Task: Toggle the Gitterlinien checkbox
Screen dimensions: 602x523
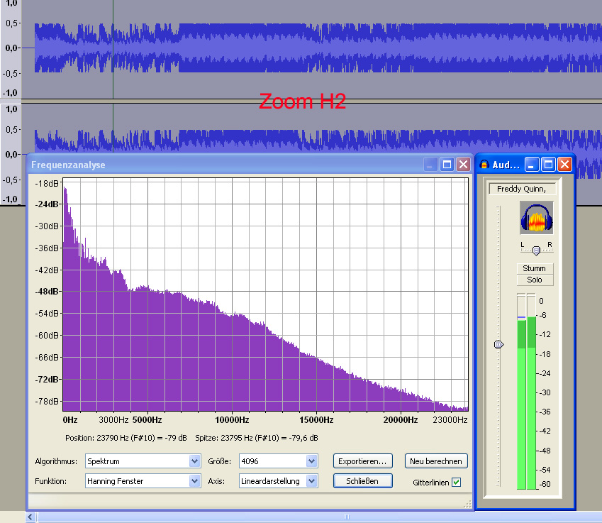Action: (456, 483)
